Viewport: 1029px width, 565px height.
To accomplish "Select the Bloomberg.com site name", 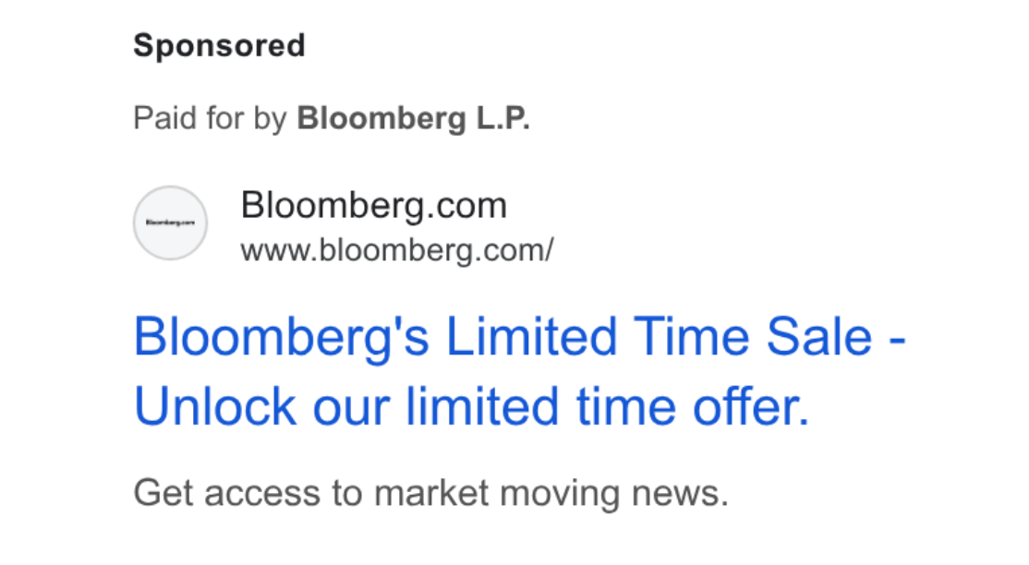I will click(x=374, y=205).
